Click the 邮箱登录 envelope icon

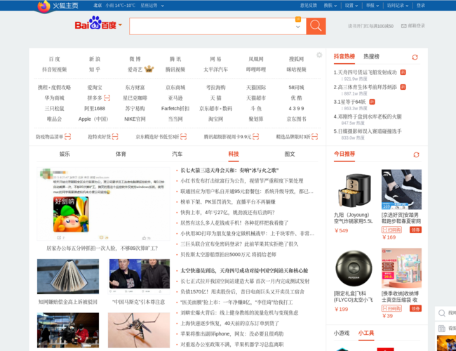pyautogui.click(x=403, y=26)
